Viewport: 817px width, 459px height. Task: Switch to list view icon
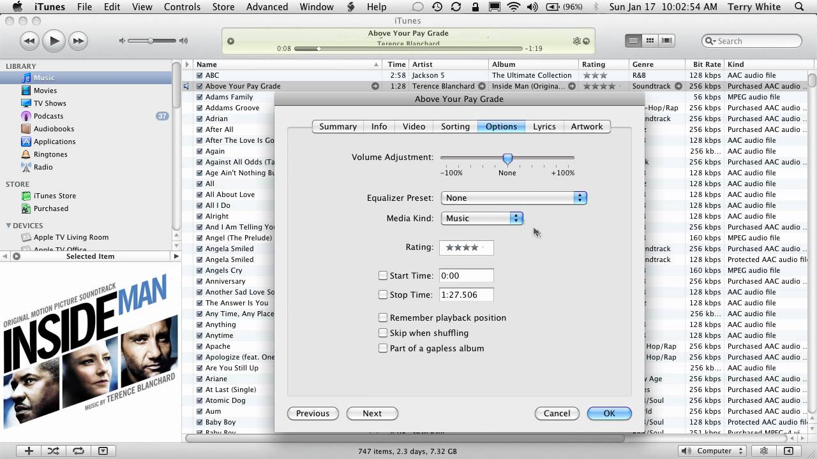coord(633,41)
